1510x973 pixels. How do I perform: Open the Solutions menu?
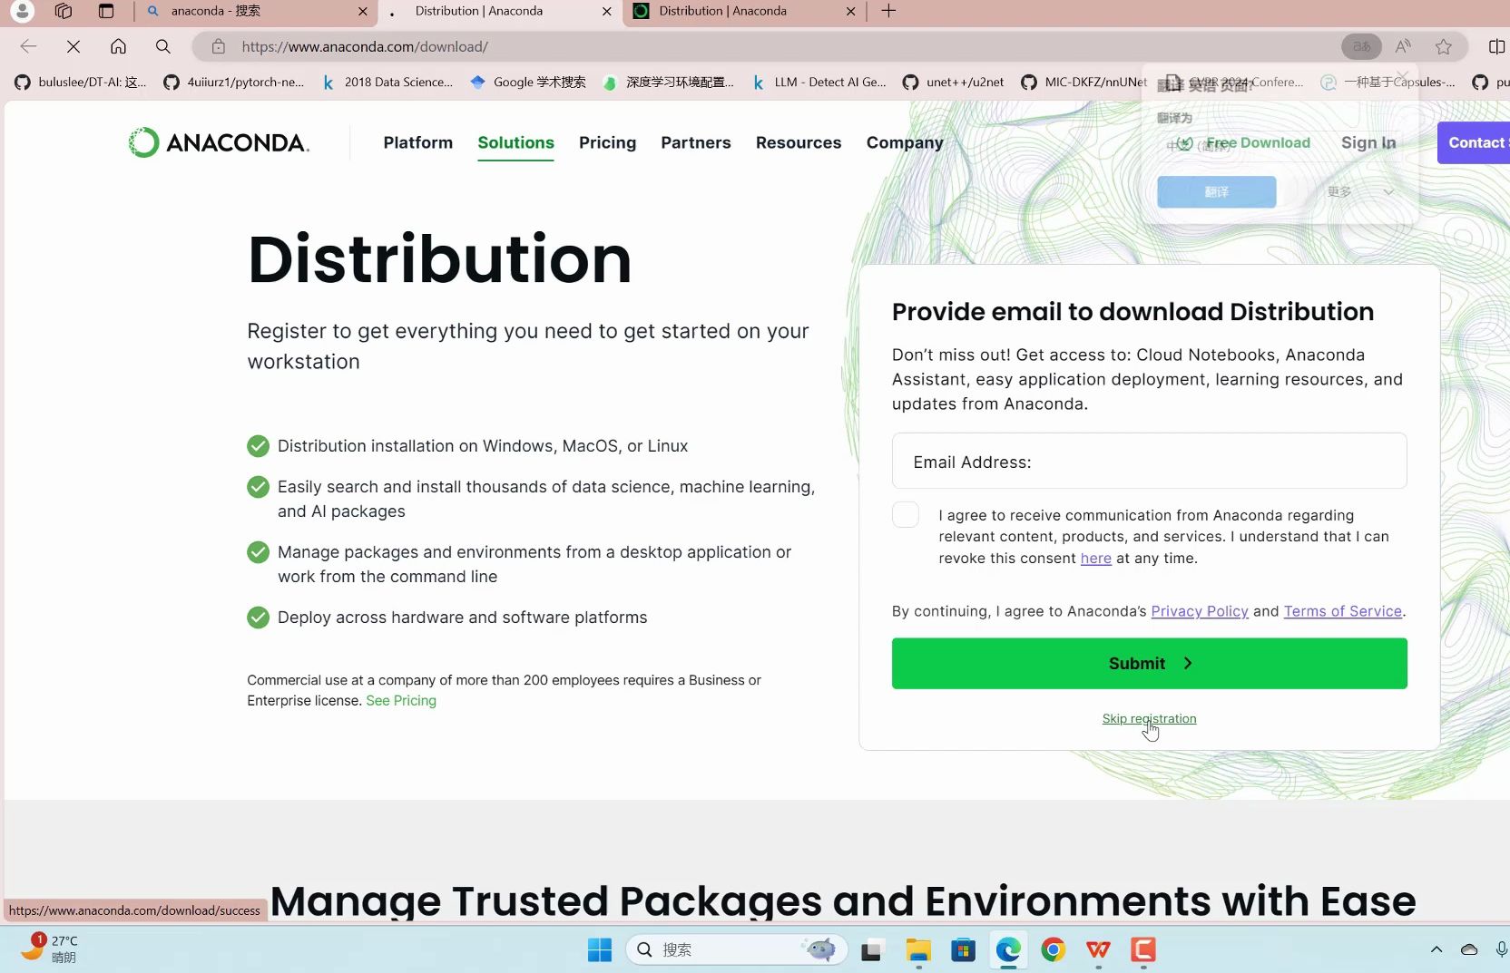515,142
